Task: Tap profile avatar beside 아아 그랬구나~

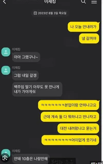Action: (6, 52)
